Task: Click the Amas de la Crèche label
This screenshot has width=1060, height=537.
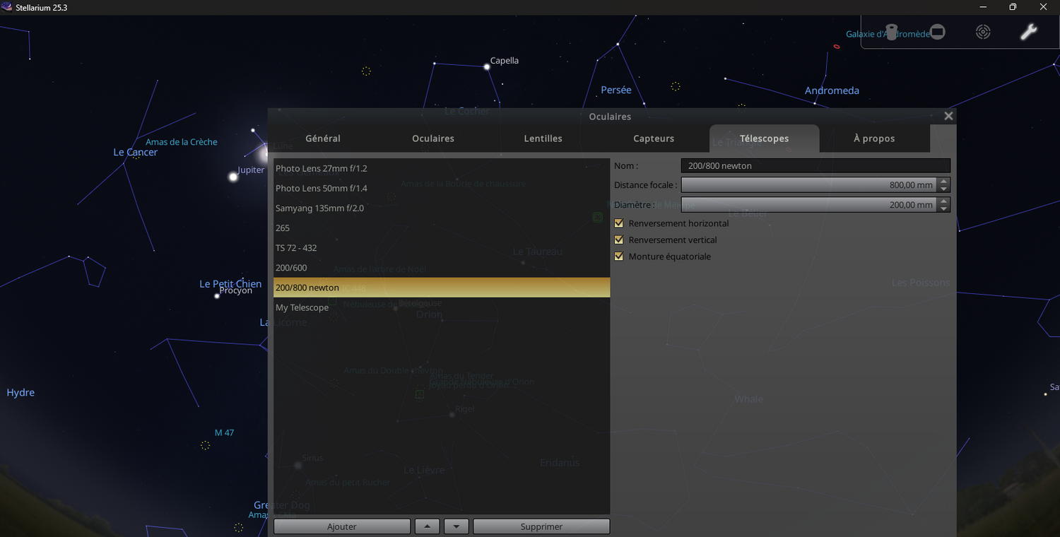Action: pyautogui.click(x=182, y=142)
